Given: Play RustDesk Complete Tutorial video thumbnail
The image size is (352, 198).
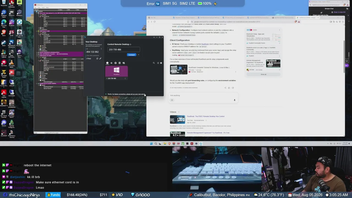Looking at the screenshot, I should (x=179, y=70).
